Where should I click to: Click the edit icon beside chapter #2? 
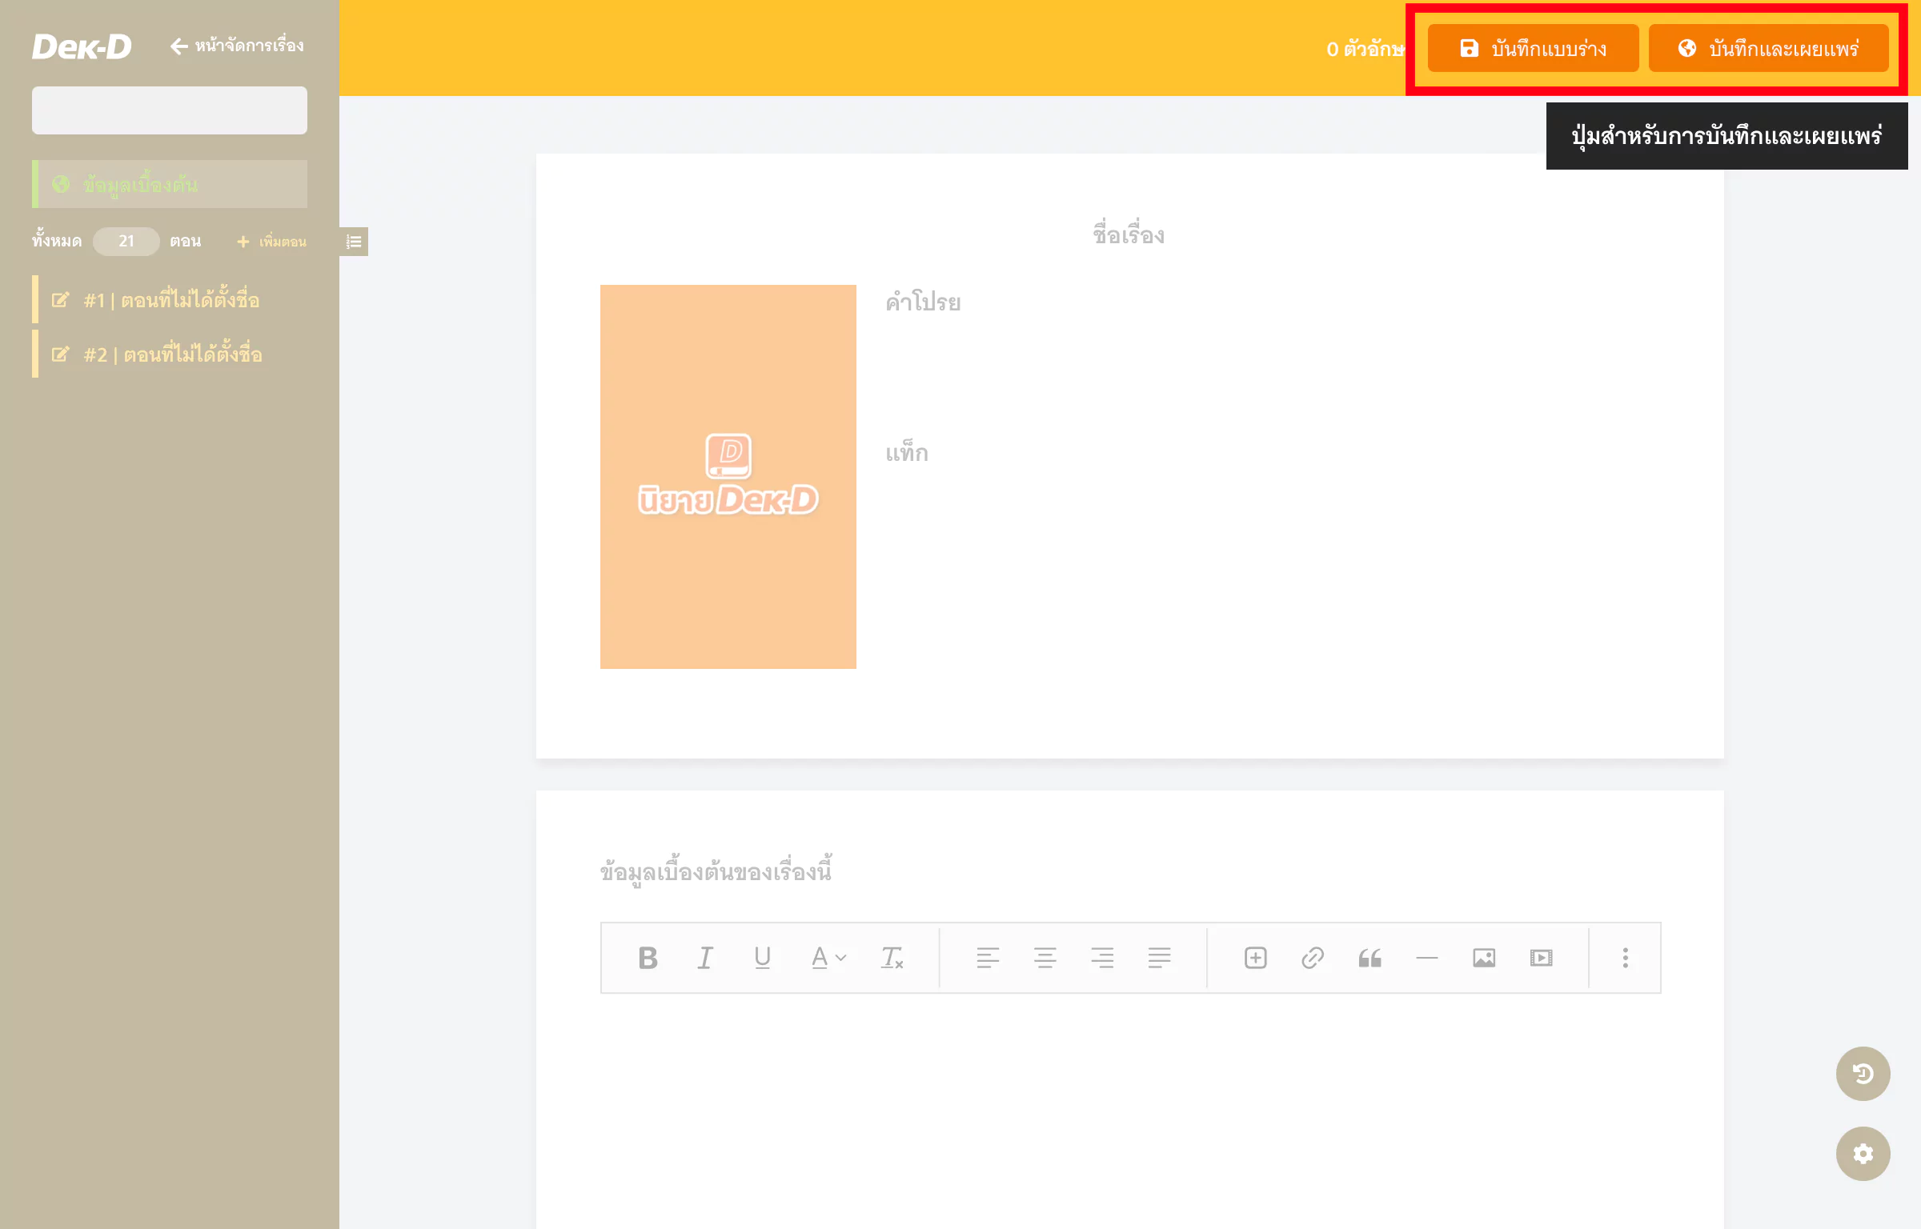tap(60, 354)
